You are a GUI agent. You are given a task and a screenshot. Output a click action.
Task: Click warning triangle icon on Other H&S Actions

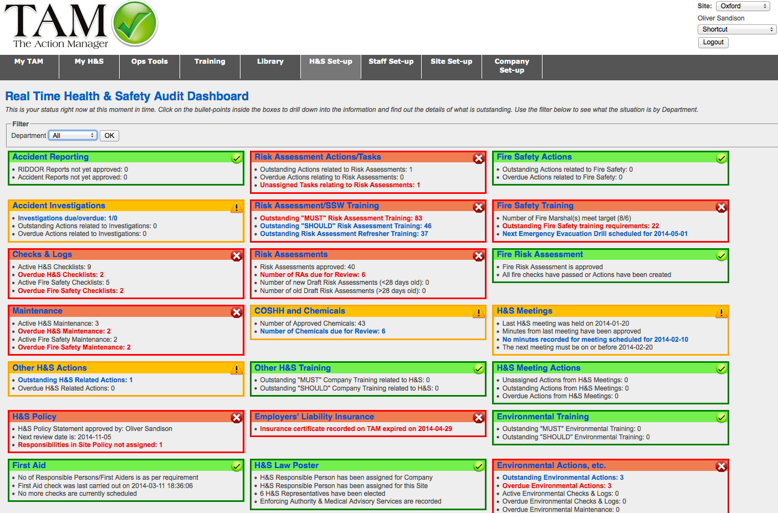pyautogui.click(x=237, y=370)
